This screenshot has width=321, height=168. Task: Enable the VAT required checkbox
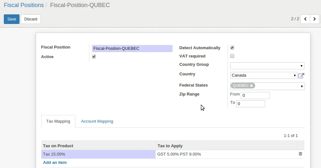pyautogui.click(x=232, y=56)
